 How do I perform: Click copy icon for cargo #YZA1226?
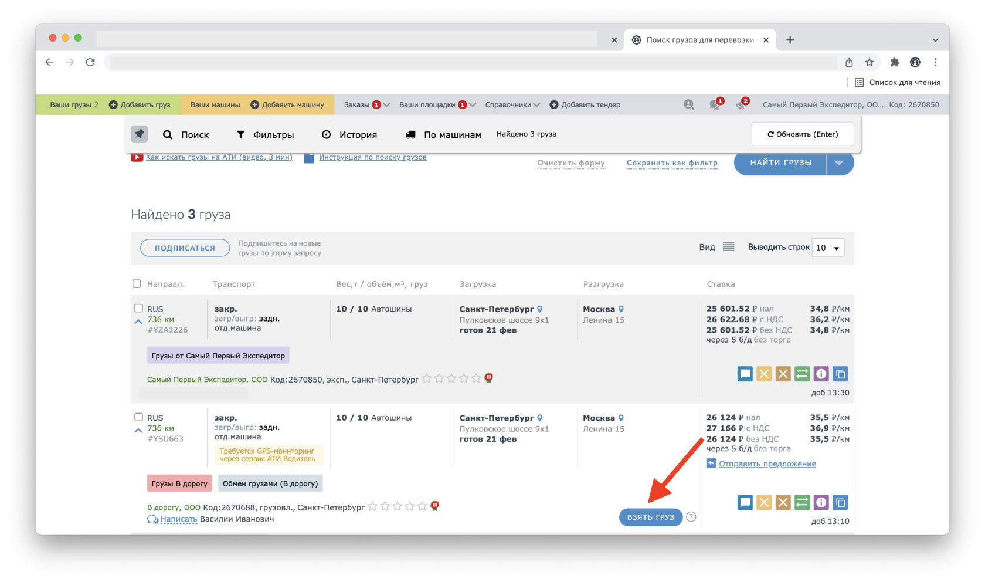[840, 374]
